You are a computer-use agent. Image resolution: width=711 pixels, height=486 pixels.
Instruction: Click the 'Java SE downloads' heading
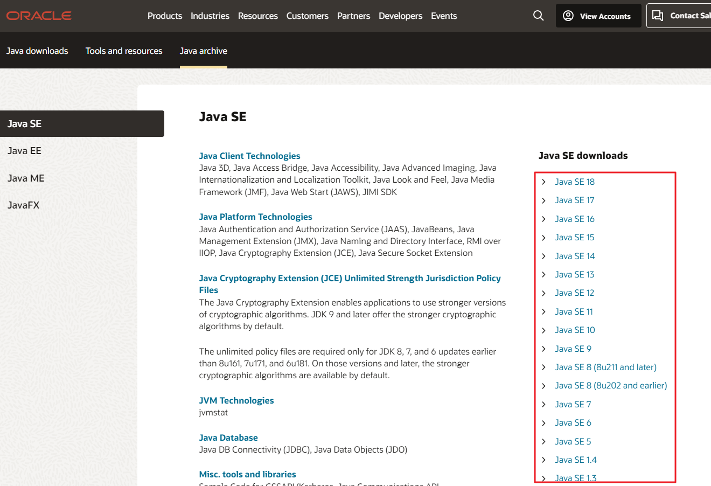(x=583, y=156)
